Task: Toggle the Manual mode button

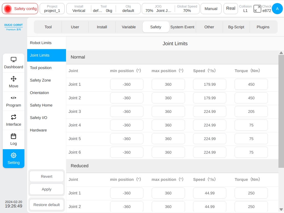Action: tap(211, 9)
